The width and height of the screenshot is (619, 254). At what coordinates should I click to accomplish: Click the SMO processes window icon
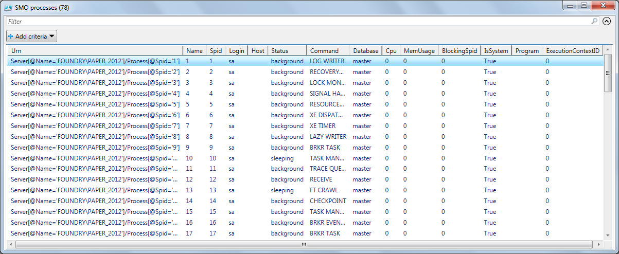tap(8, 8)
